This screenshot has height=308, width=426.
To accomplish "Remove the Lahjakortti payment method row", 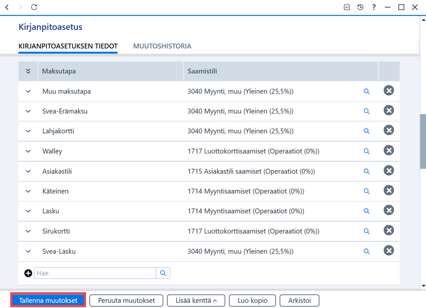I will [x=389, y=130].
